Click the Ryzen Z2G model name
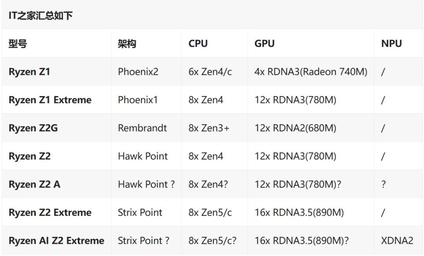This screenshot has width=424, height=256. point(33,128)
